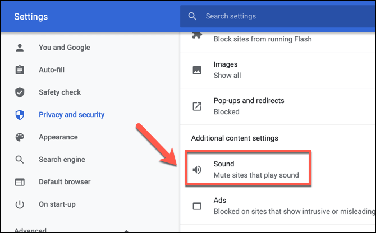Click the search magnifier icon
Screen dimensions: 376x233
[x=193, y=16]
